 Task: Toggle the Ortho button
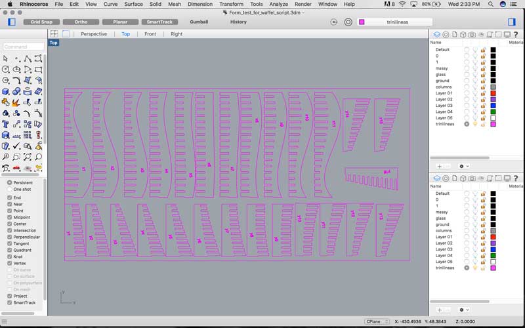81,22
